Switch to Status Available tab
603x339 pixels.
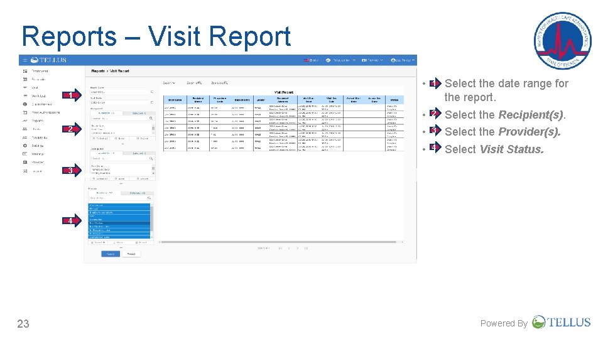click(105, 193)
